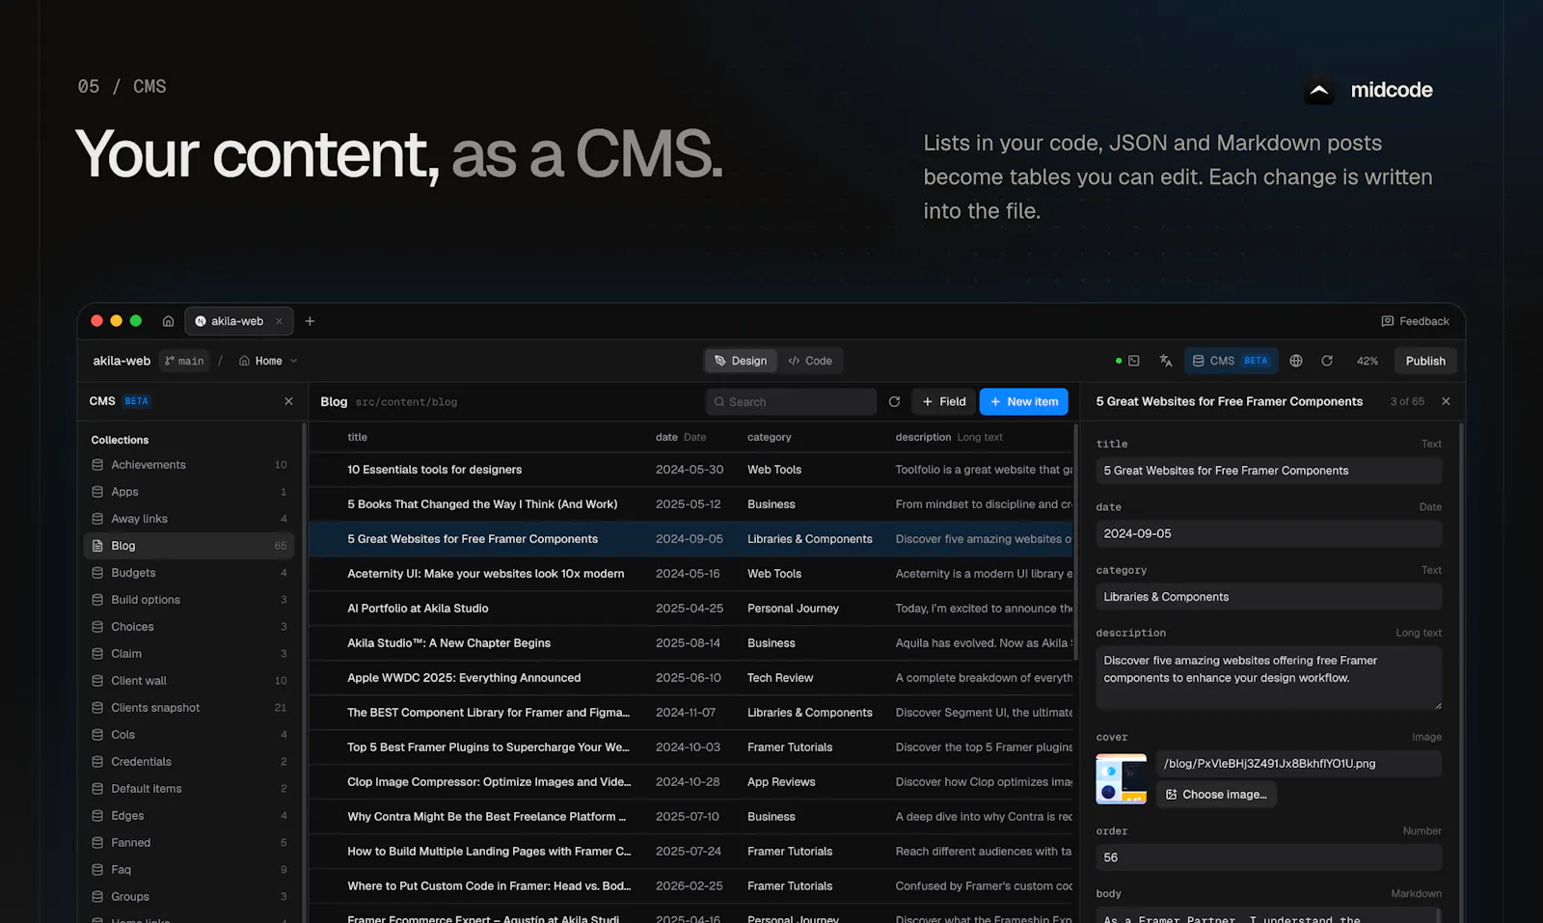
Task: Open a new tab with plus icon
Action: click(x=310, y=321)
